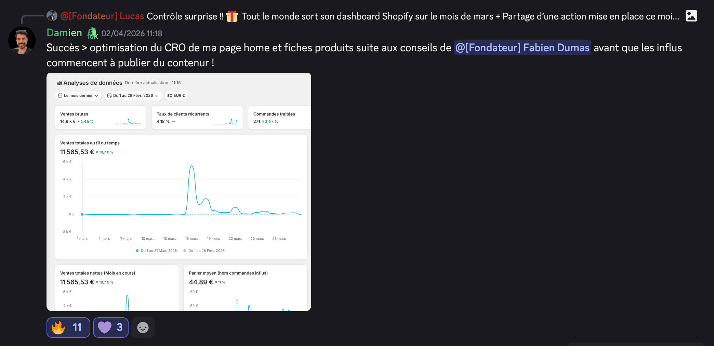The width and height of the screenshot is (714, 346).
Task: Select the Taux de clients récurrents card
Action: pyautogui.click(x=197, y=118)
